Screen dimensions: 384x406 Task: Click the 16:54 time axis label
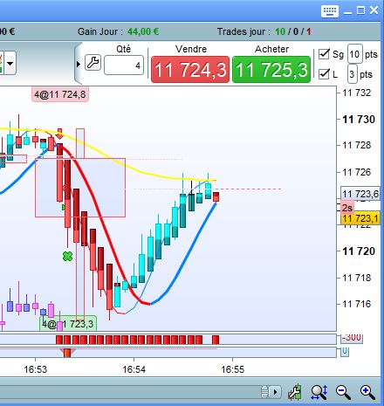pos(134,369)
